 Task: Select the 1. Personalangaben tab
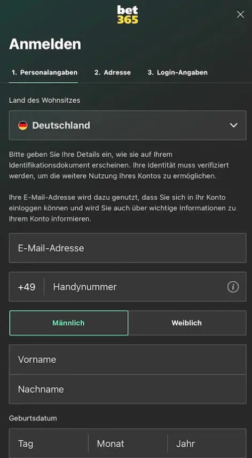pos(44,72)
